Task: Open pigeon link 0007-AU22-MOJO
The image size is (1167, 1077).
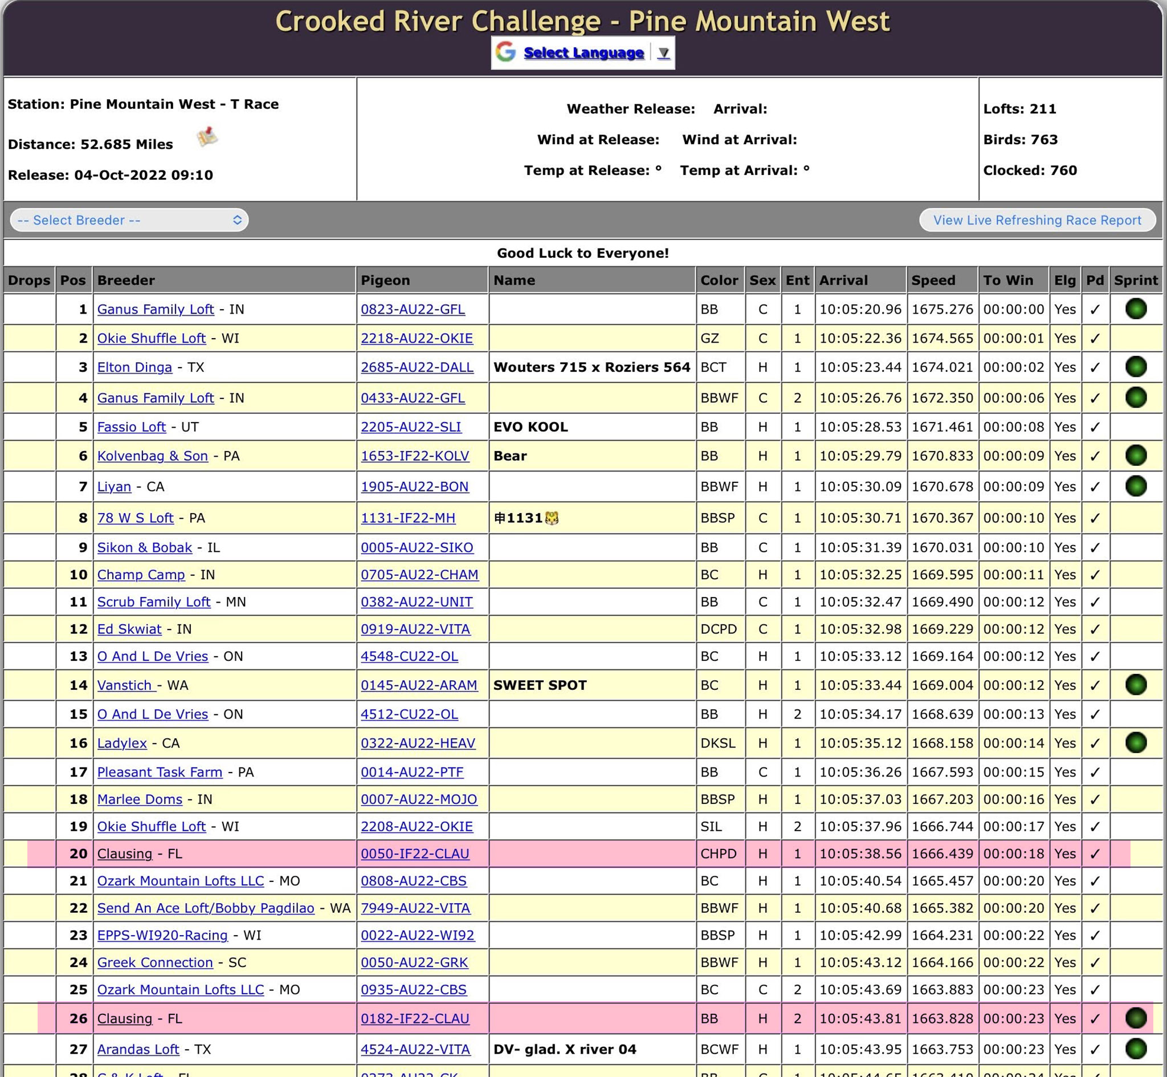Action: coord(419,799)
